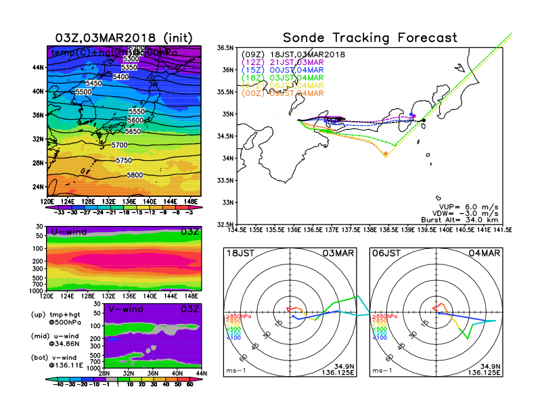The height and width of the screenshot is (414, 536).
Task: Click the orange landing dot on the track
Action: pyautogui.click(x=386, y=154)
